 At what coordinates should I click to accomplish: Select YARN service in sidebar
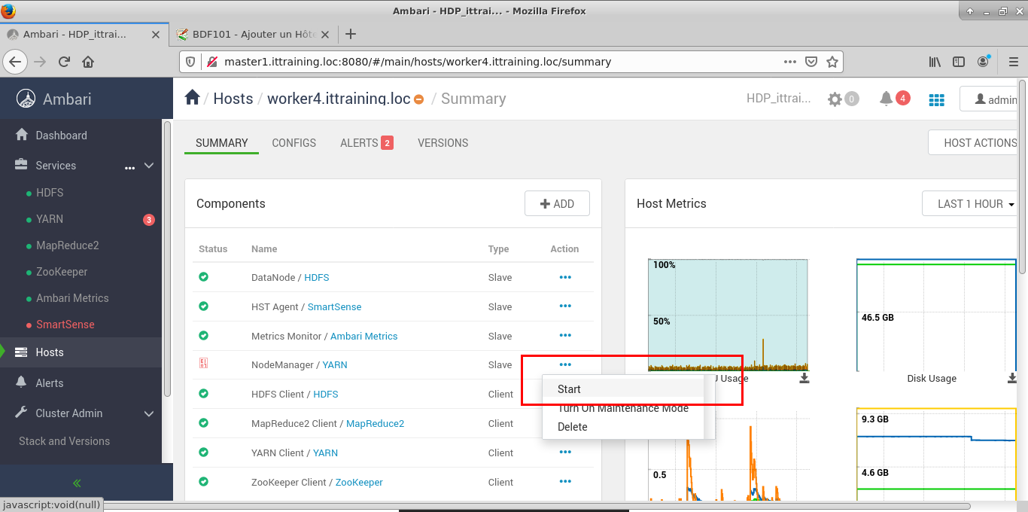point(50,219)
